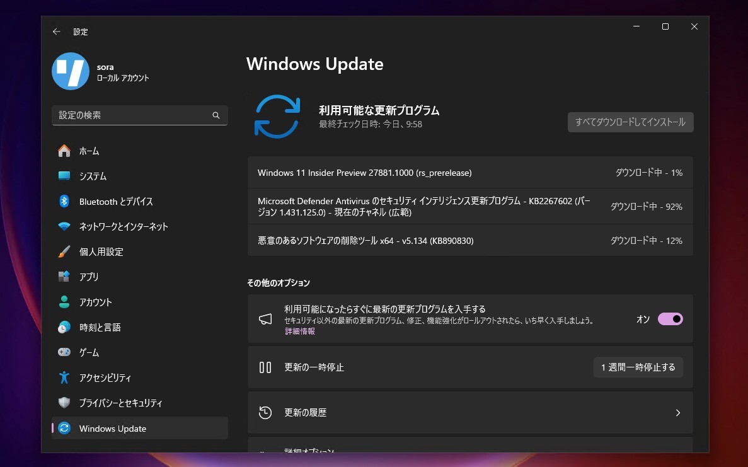Click the back arrow in Settings header

point(56,32)
